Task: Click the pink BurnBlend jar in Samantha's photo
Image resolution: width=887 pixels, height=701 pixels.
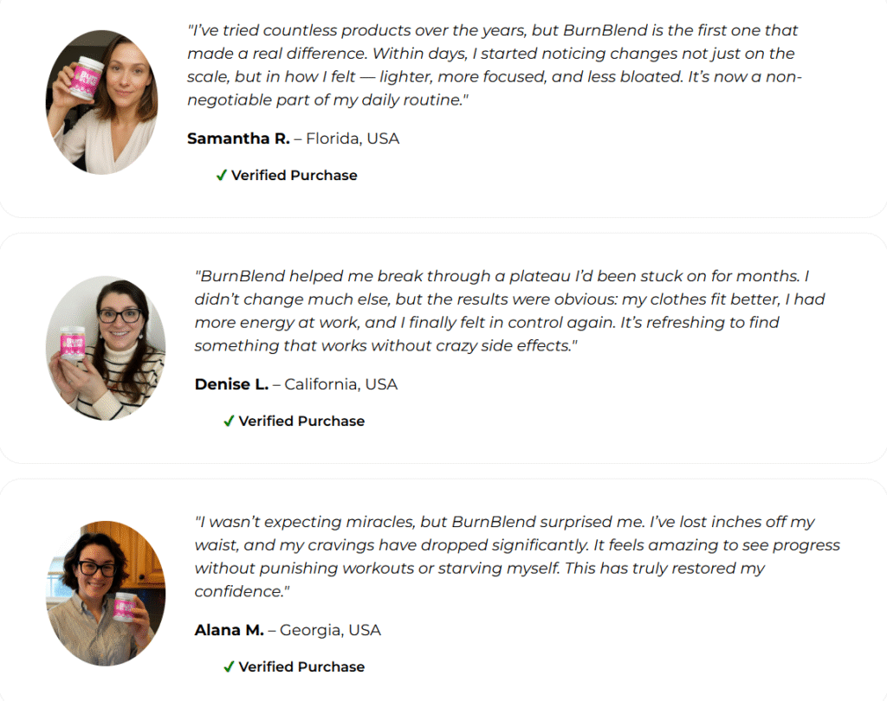Action: (89, 78)
